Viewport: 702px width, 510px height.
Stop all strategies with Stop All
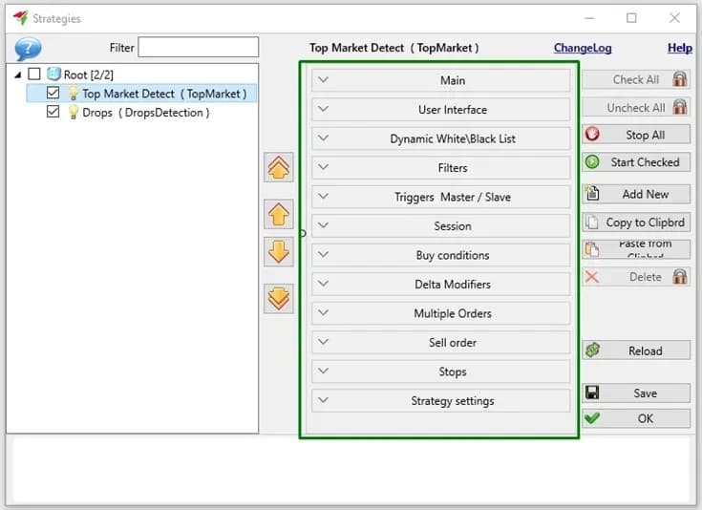click(636, 135)
